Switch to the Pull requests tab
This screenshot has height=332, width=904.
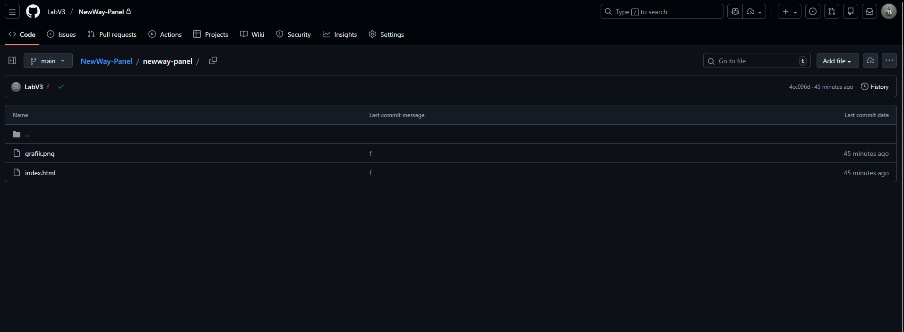[x=112, y=34]
